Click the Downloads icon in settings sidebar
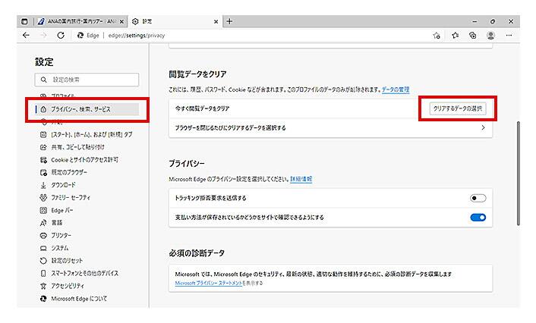Screen dimensions: 536x323 [43, 184]
